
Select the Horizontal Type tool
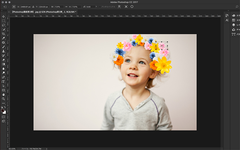pos(3,81)
